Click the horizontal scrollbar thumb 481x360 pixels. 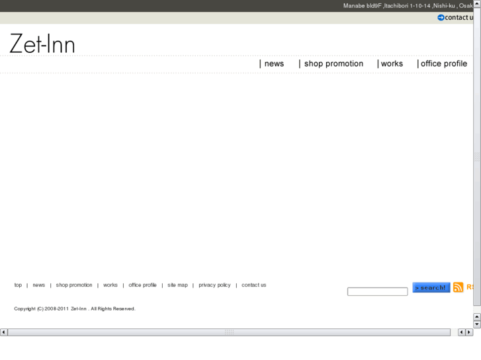click(229, 332)
